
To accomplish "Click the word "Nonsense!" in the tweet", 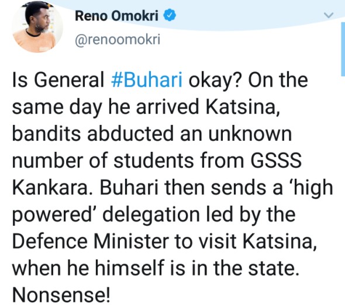I will coord(61,295).
